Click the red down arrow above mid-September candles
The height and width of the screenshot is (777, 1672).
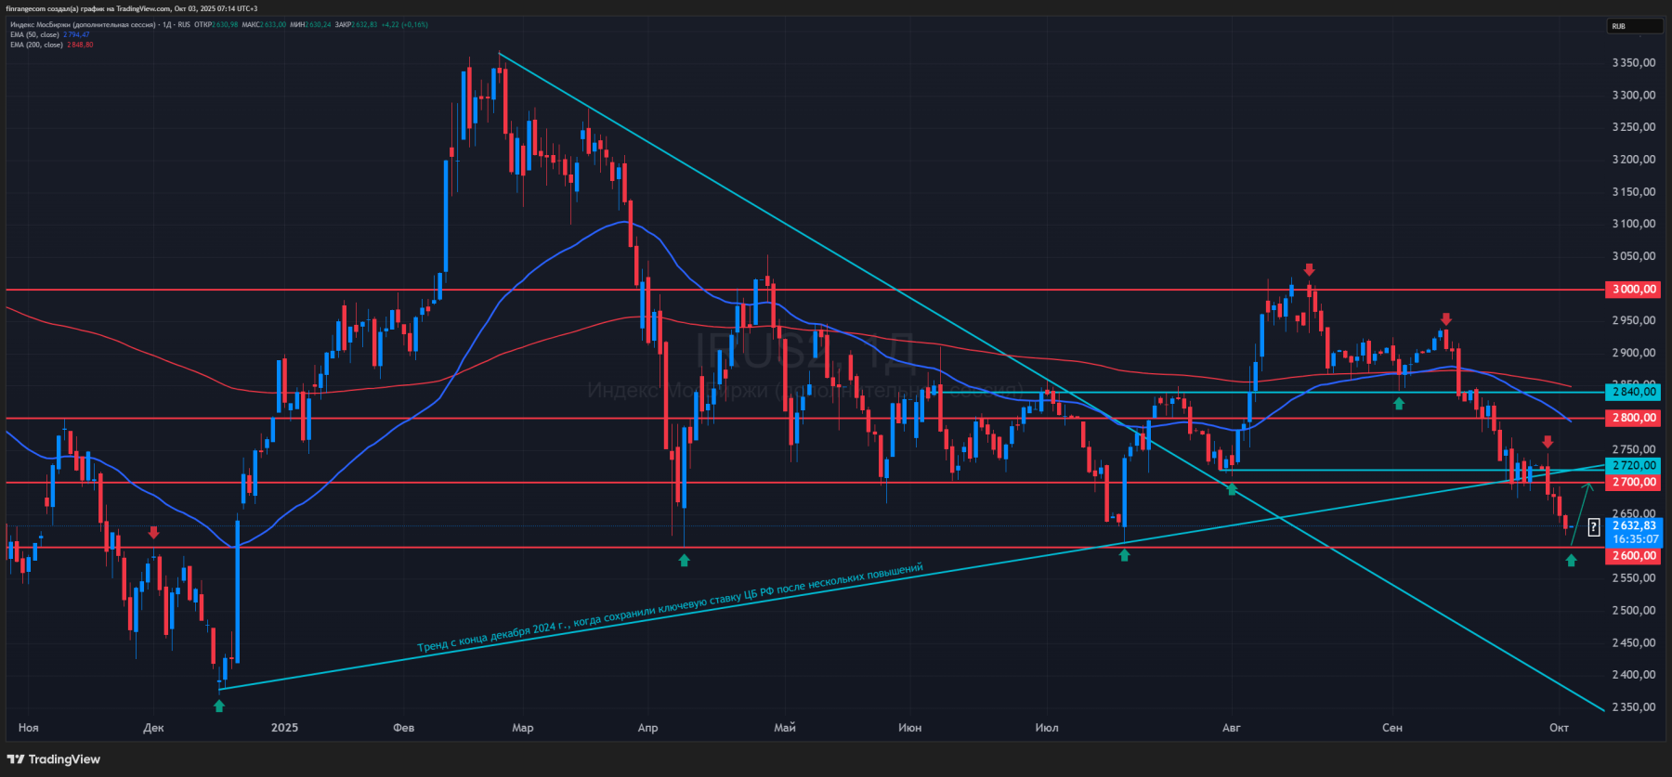point(1445,319)
